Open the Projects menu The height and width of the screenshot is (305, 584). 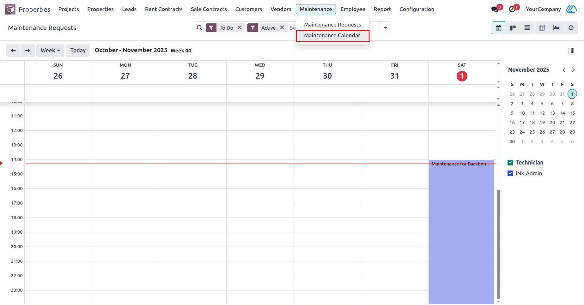tap(69, 9)
